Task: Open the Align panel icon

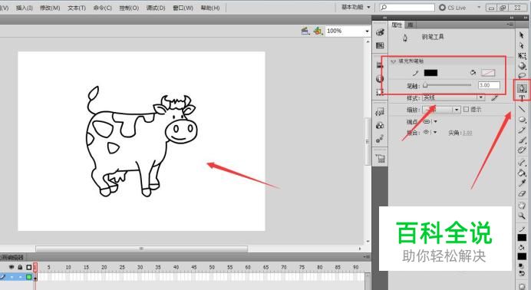Action: (x=380, y=65)
